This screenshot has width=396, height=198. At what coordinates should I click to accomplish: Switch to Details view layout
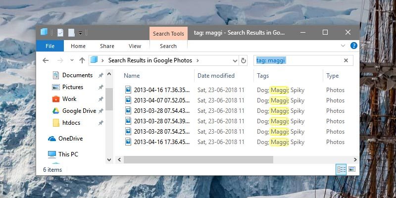341,169
